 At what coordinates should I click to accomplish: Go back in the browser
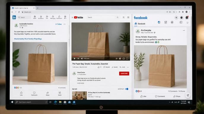[12, 12]
